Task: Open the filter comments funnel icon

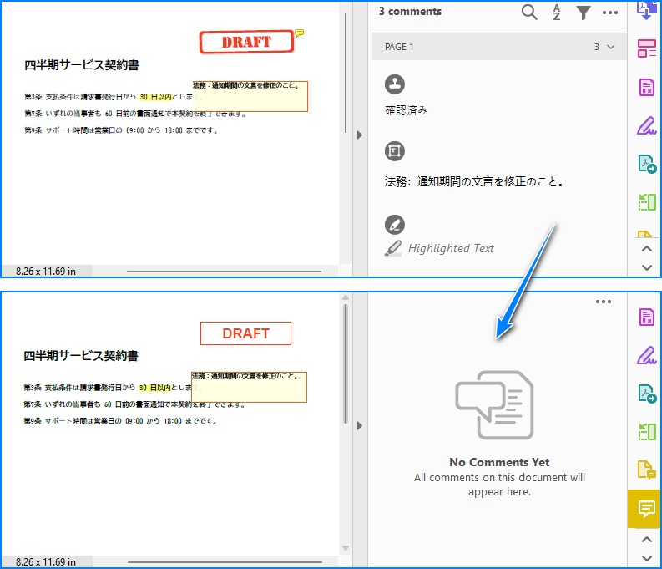Action: point(583,13)
